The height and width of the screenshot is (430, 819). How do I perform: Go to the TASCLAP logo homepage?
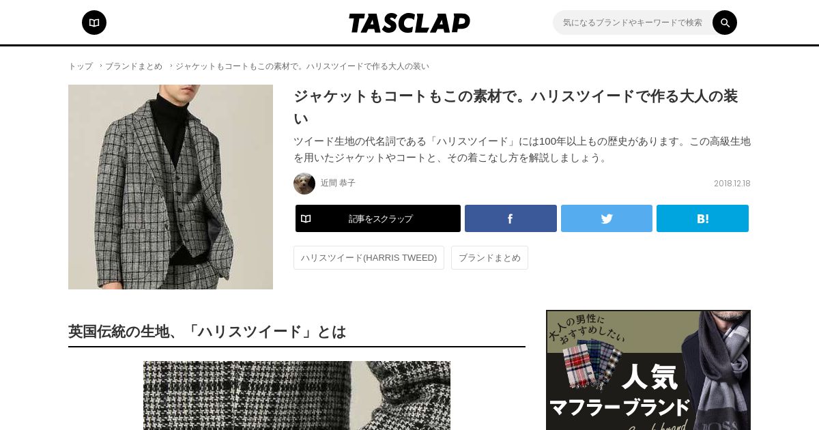409,23
